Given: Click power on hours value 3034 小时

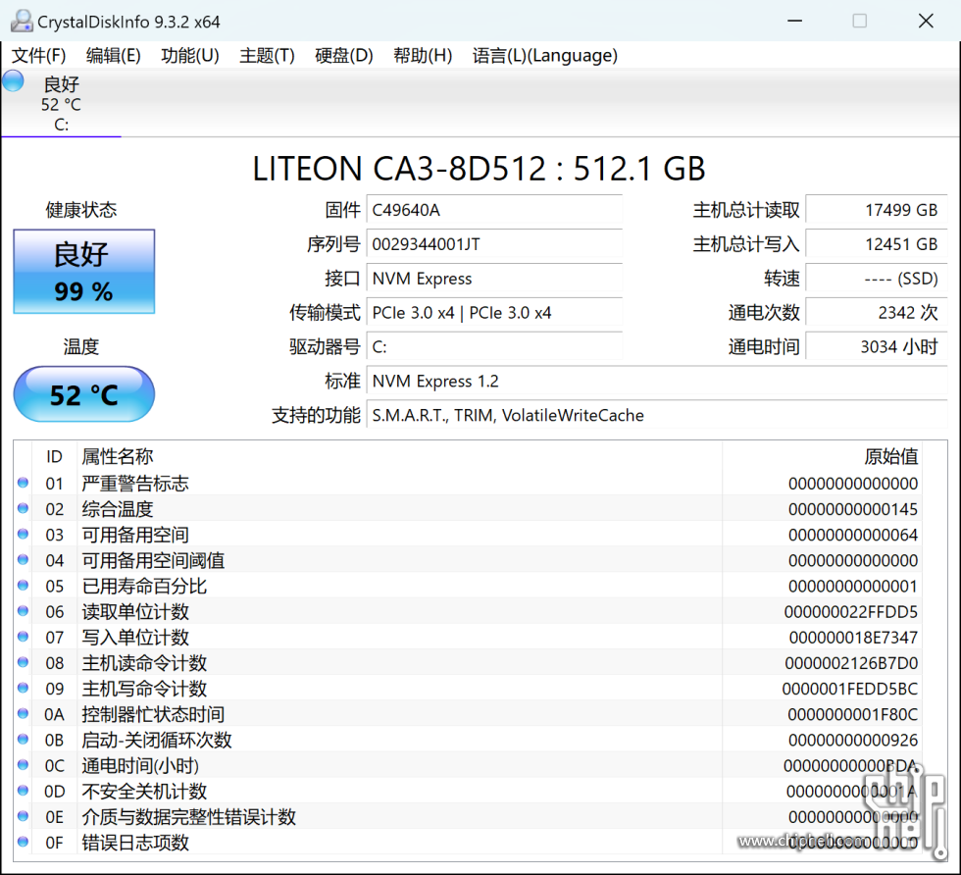Looking at the screenshot, I should 877,347.
